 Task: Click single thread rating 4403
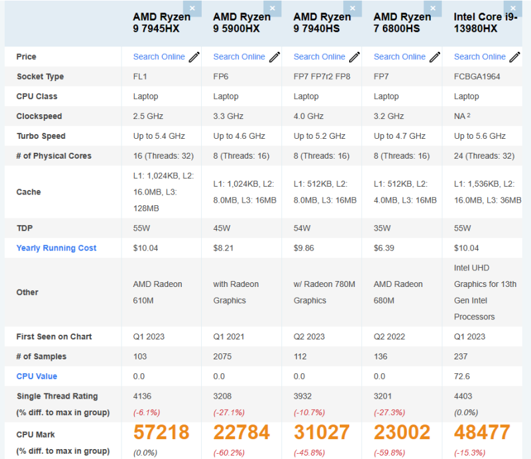(x=463, y=397)
